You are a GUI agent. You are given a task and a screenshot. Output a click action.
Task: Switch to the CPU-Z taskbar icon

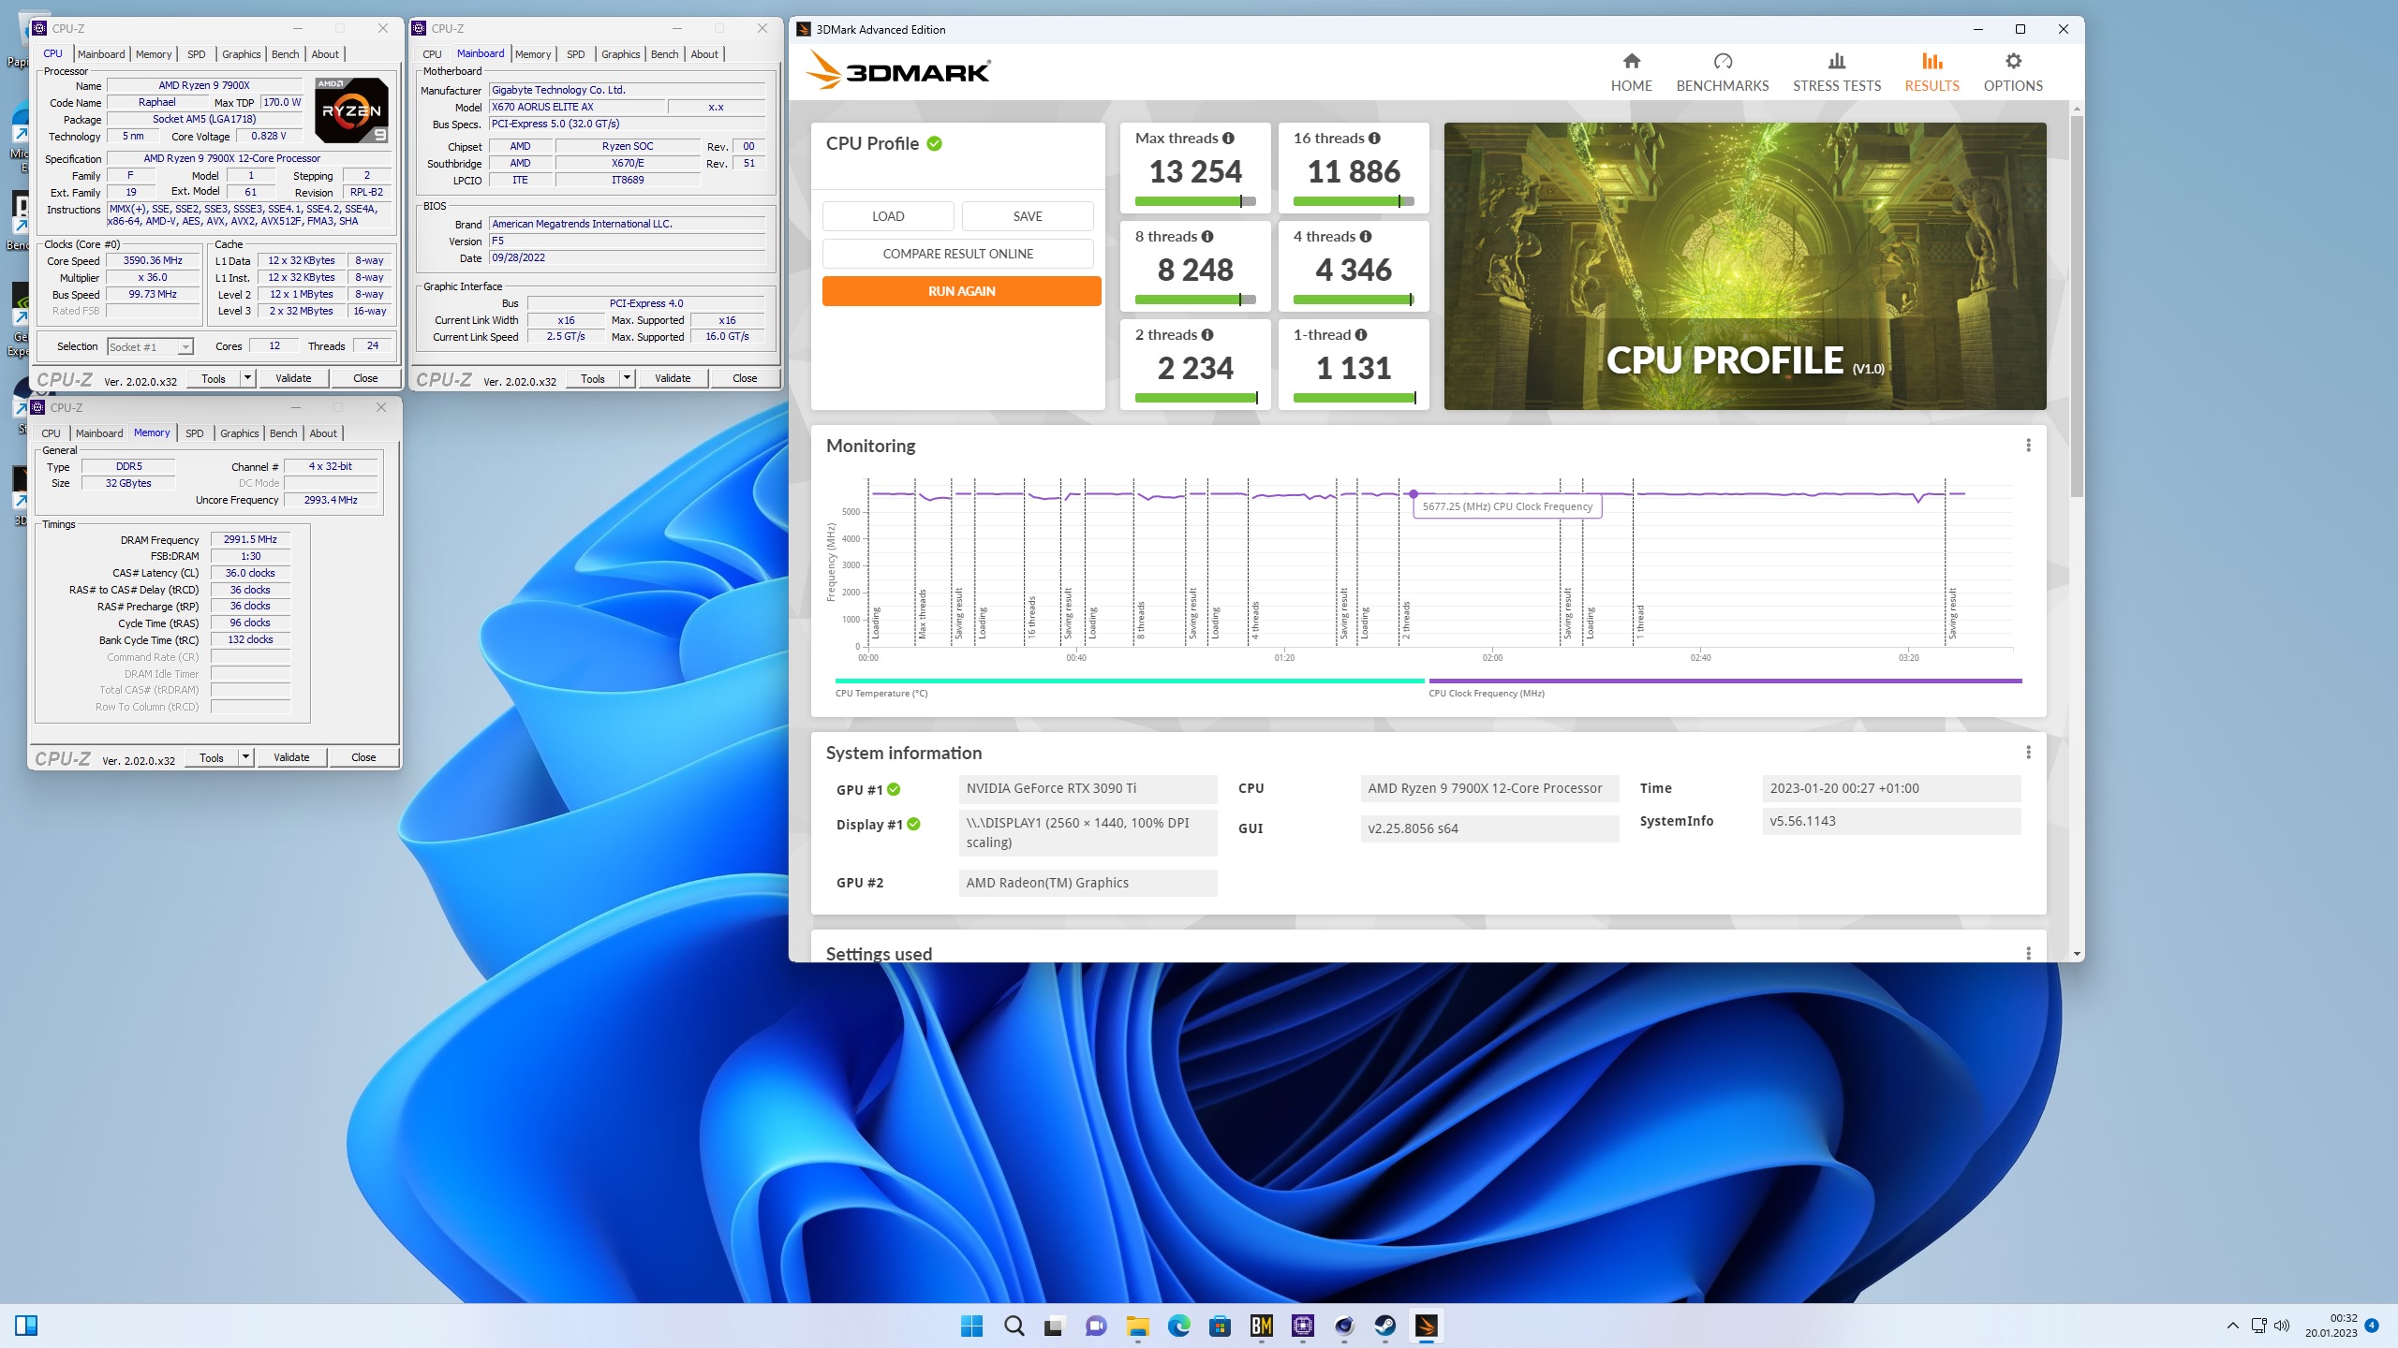1302,1326
